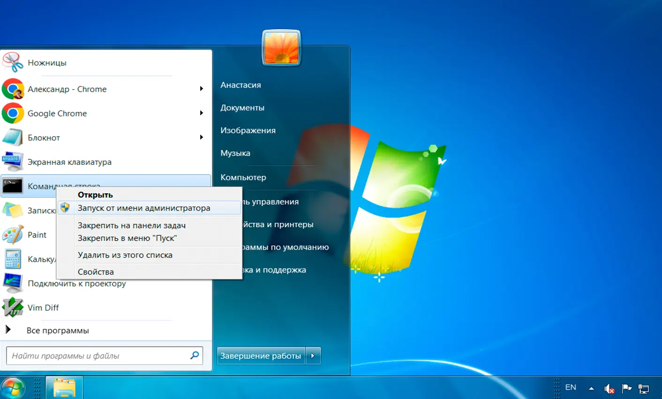Screen dimensions: 662x399
Task: Click the Завершение работы button
Action: (x=261, y=356)
